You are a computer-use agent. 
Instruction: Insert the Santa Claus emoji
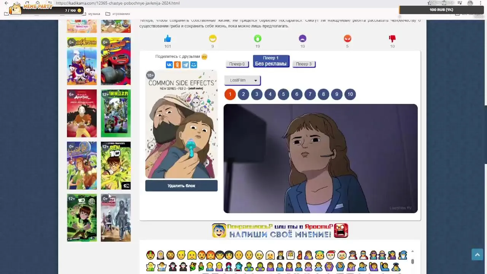tap(331, 255)
